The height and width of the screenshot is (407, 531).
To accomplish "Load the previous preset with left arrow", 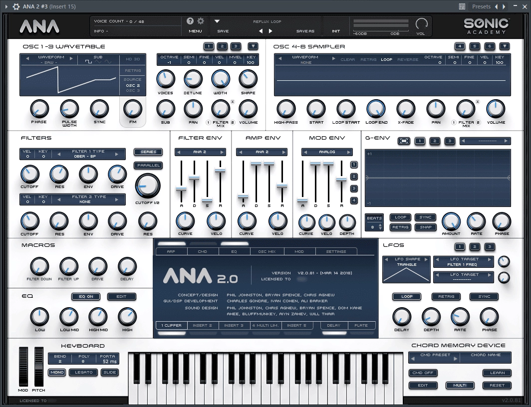I will click(261, 31).
